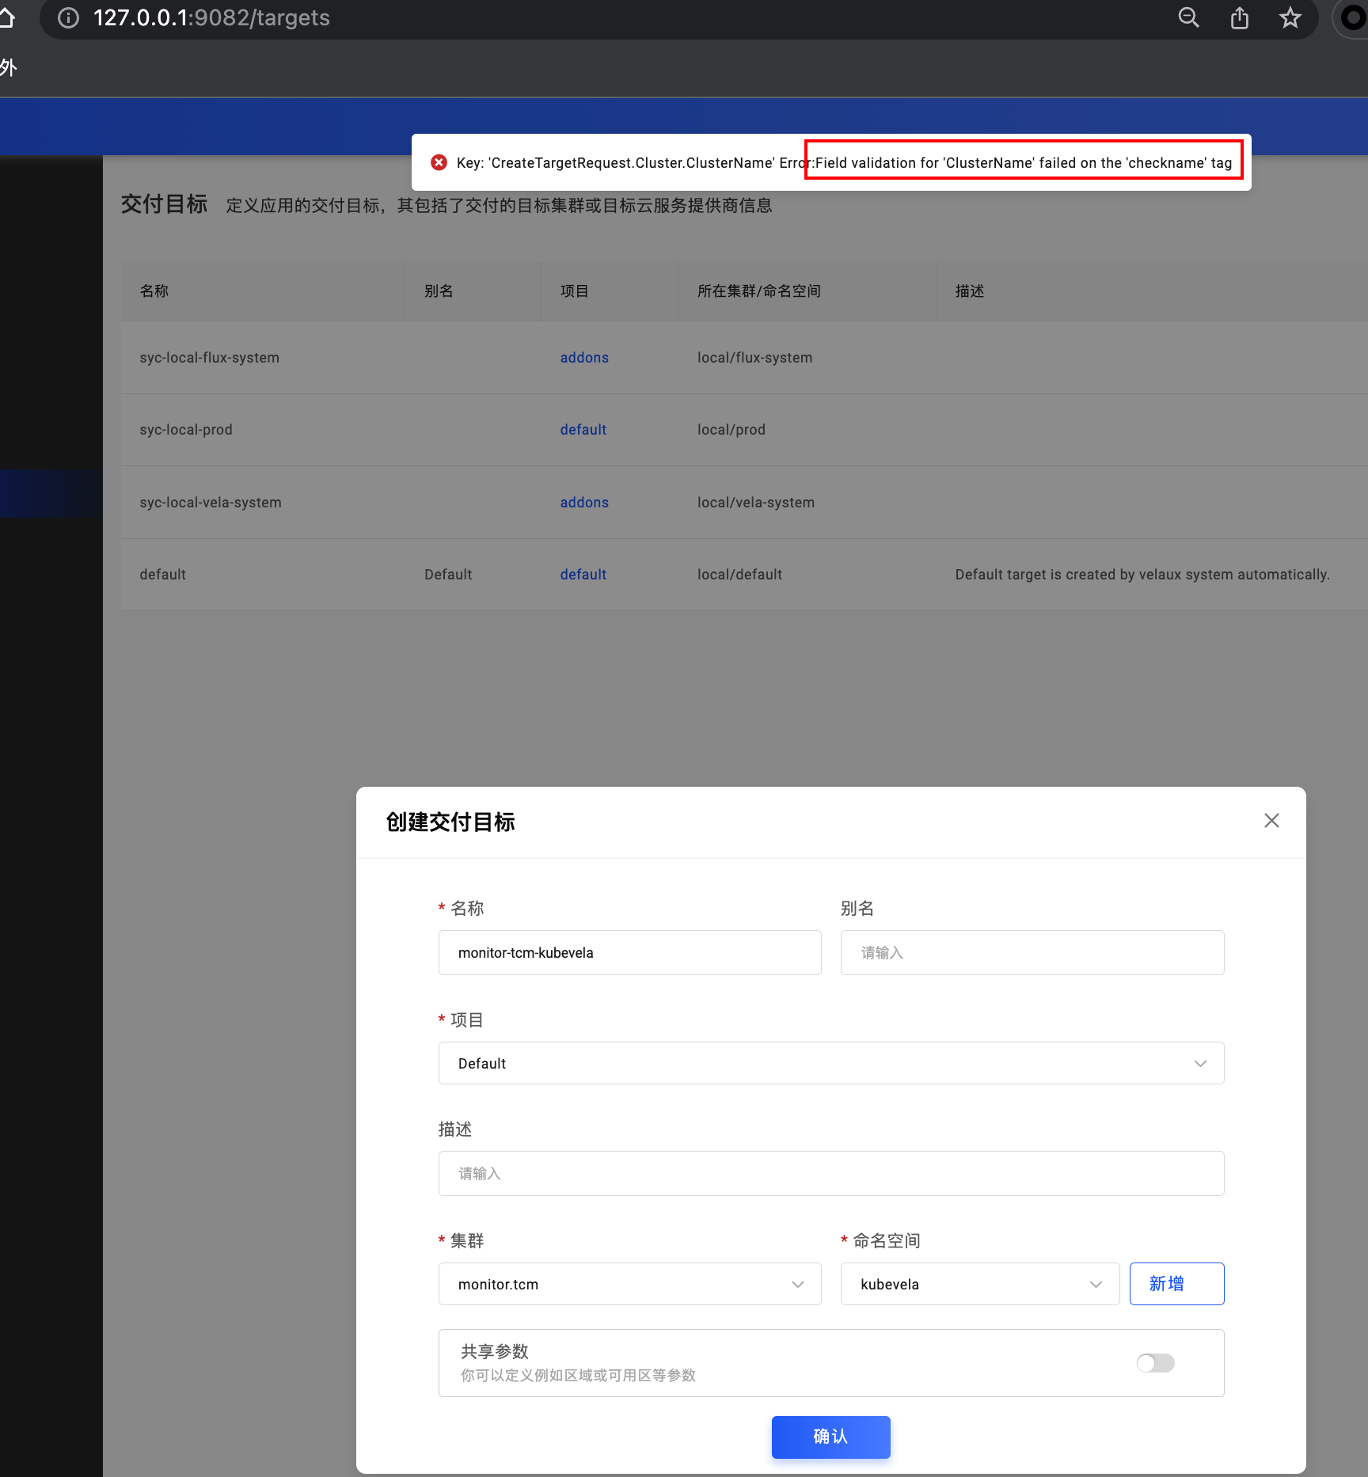Open the 集群 monitor.tcm dropdown
1368x1477 pixels.
[x=629, y=1284]
